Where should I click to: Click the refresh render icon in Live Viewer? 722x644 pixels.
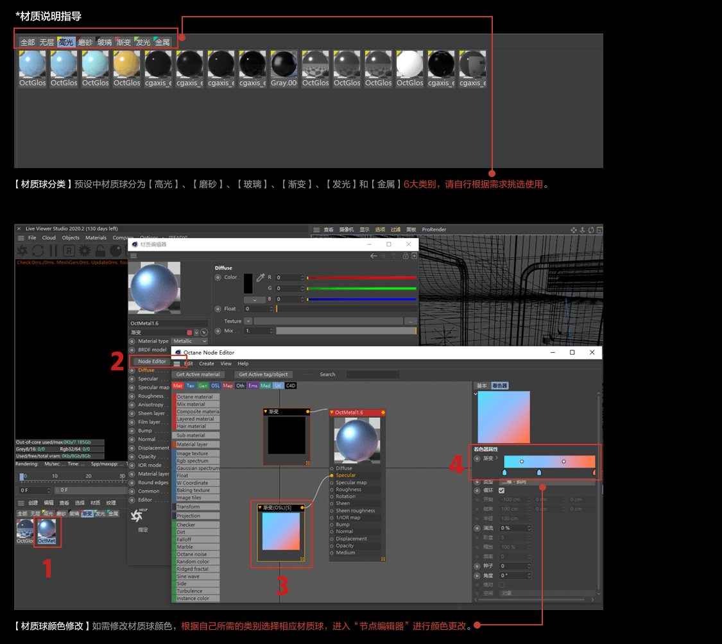pos(39,251)
